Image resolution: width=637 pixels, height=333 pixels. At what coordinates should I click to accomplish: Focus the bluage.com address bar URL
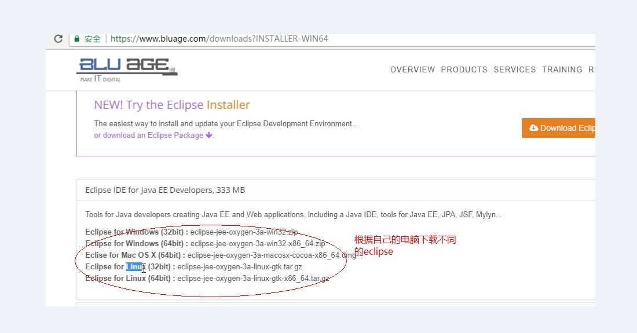pyautogui.click(x=219, y=39)
